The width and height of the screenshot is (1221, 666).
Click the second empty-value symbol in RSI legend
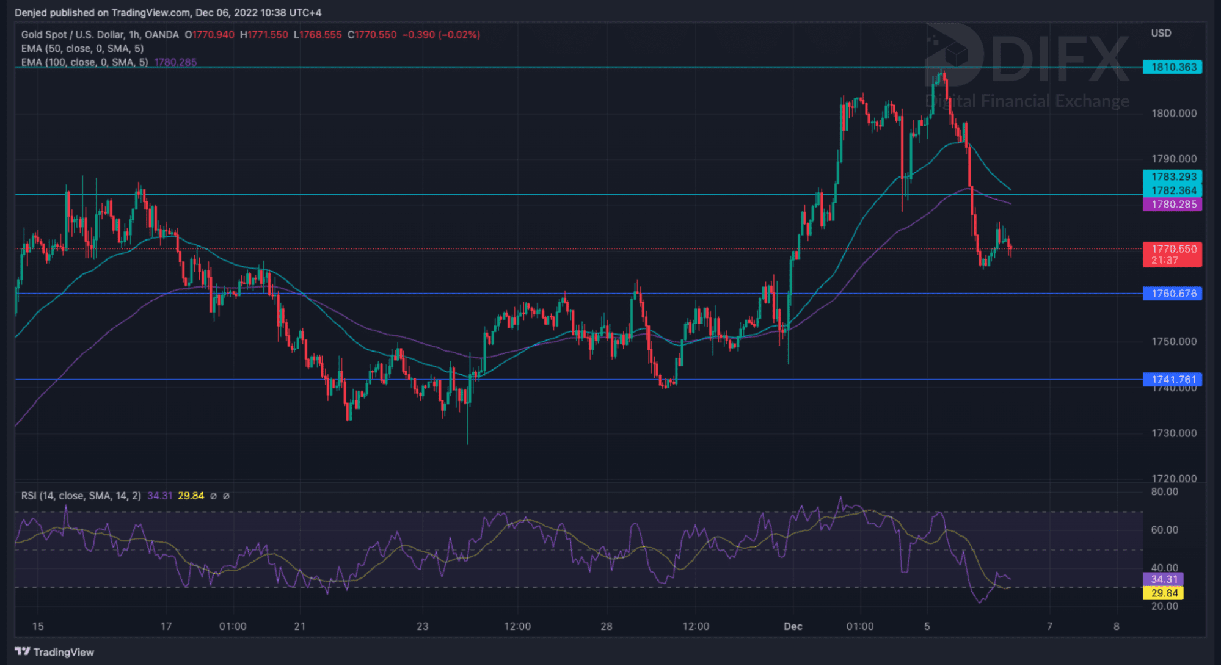coord(226,496)
